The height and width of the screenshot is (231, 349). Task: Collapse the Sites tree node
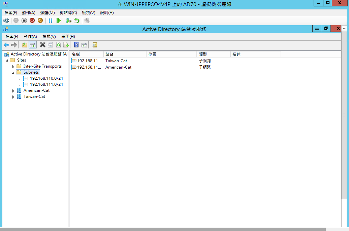[x=7, y=61]
